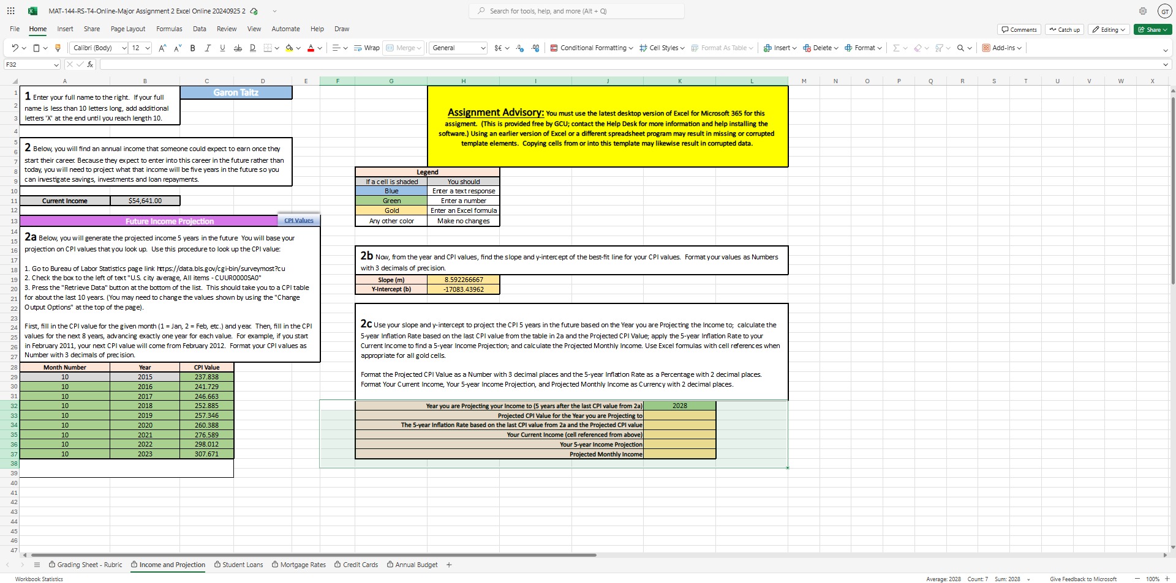Zoom out with the minus button
The height and width of the screenshot is (583, 1176).
[x=1137, y=579]
